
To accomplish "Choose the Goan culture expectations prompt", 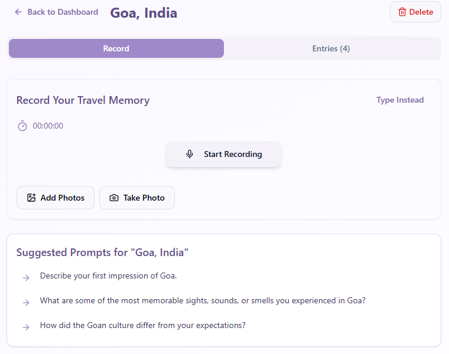I will pos(142,325).
